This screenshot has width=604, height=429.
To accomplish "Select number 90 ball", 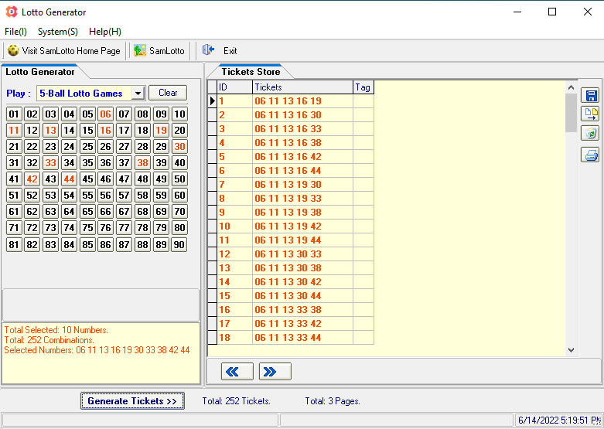I will click(x=179, y=244).
